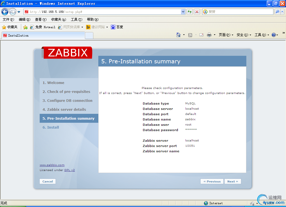Click the browser Forward arrow button
This screenshot has height=207, width=286.
tap(13, 12)
